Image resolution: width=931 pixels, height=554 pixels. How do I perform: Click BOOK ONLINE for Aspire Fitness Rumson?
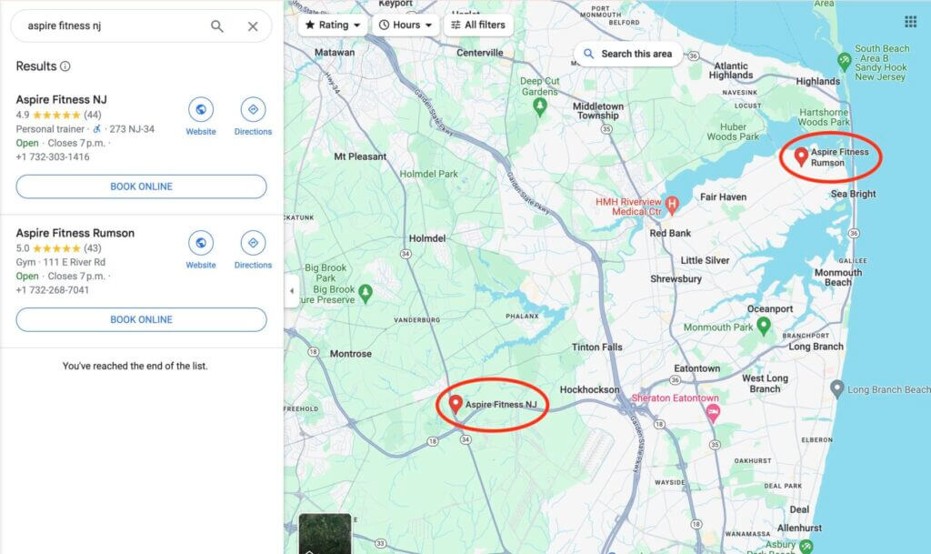click(x=141, y=319)
